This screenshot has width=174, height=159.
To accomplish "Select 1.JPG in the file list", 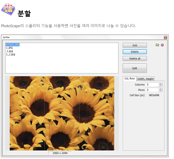I will [9, 48].
